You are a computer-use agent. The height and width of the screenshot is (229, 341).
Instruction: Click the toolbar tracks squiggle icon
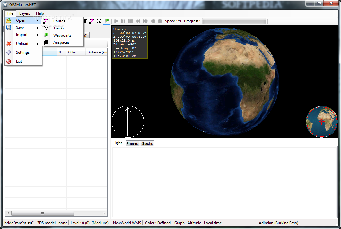99,21
